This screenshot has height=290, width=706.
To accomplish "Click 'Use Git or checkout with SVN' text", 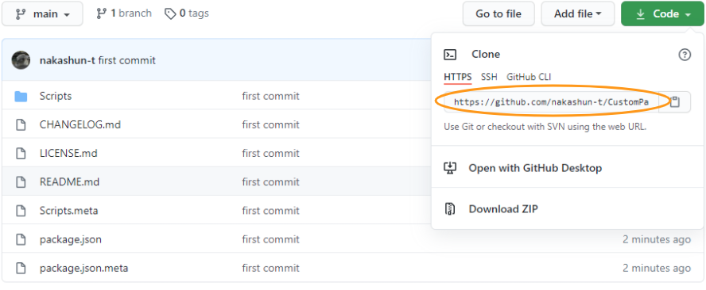I will [545, 127].
